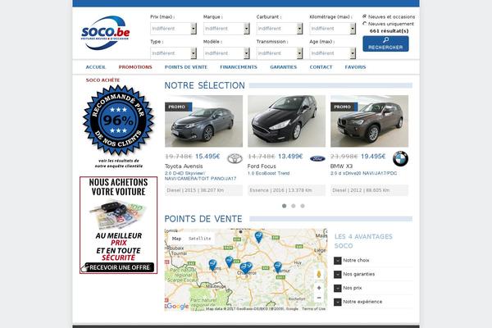This screenshot has width=492, height=328.
Task: Click the 13.499€ Ford price
Action: tap(290, 157)
